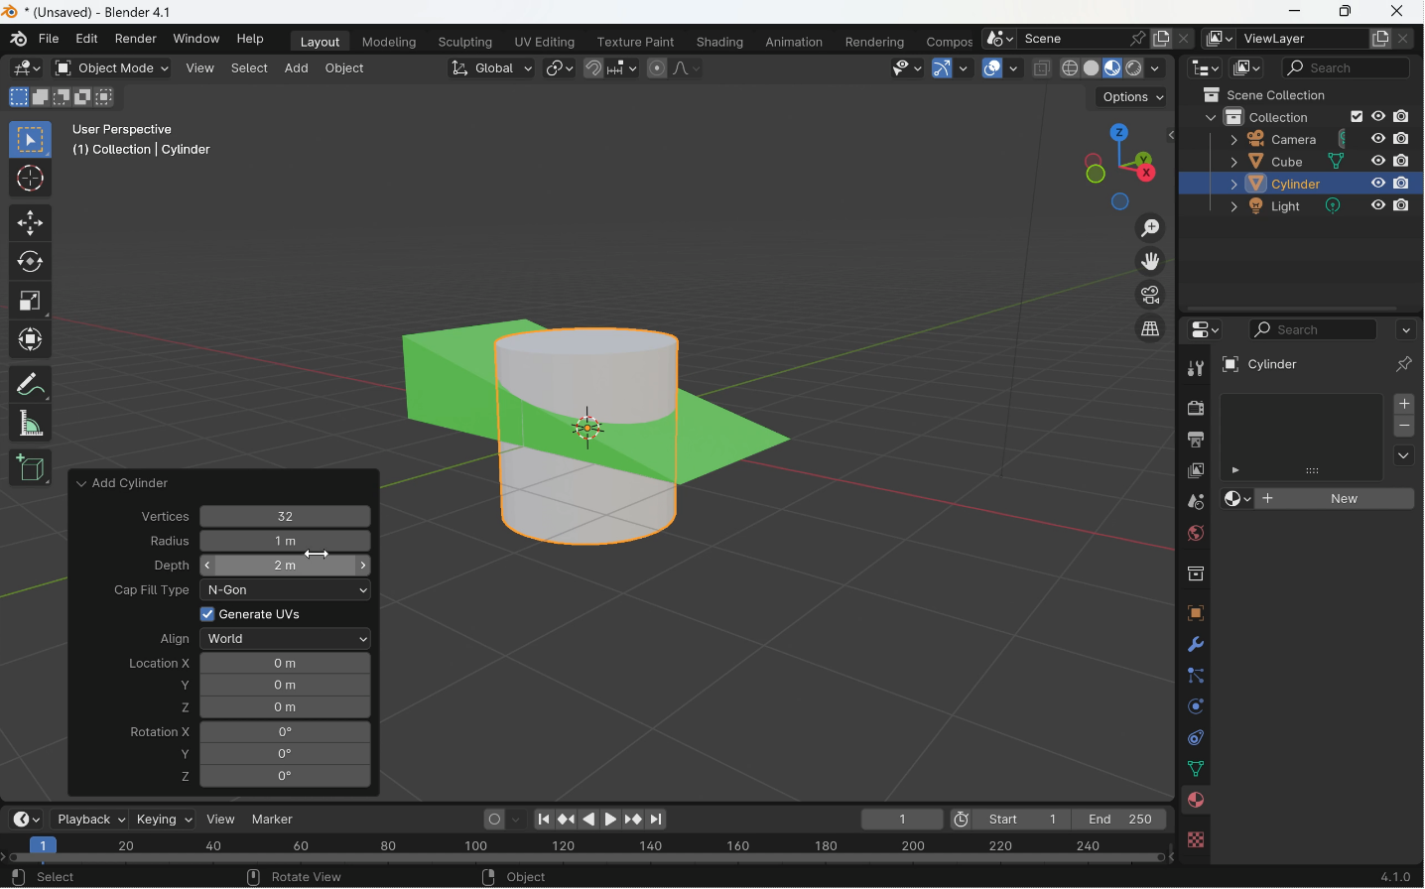Open the Texture checker properties tab
This screenshot has height=889, width=1425.
1196,840
